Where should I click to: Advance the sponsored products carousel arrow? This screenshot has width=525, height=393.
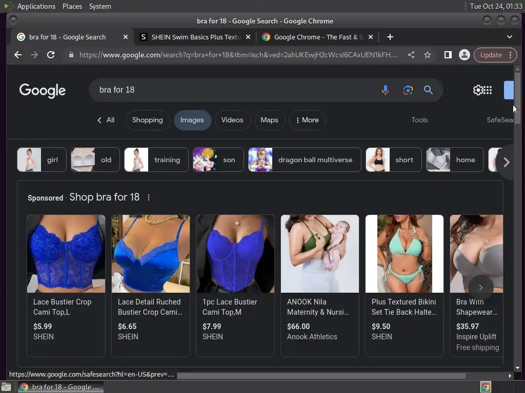click(481, 288)
